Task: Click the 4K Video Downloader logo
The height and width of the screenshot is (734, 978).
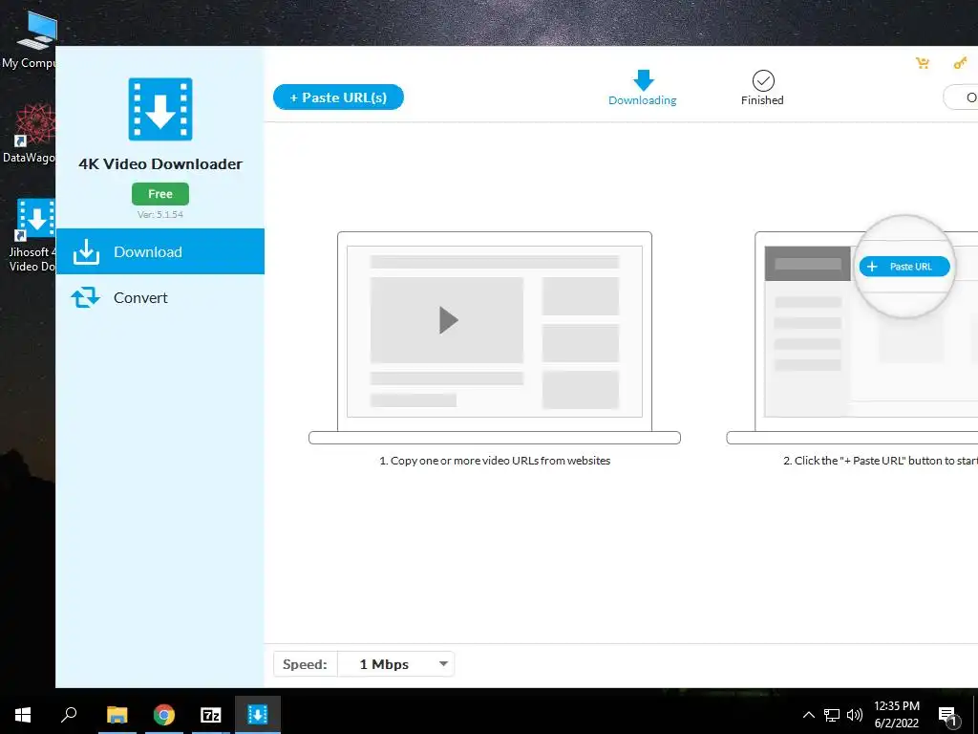Action: (160, 109)
